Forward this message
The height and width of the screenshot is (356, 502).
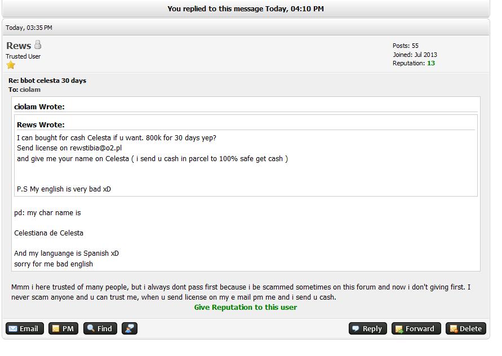pyautogui.click(x=415, y=328)
